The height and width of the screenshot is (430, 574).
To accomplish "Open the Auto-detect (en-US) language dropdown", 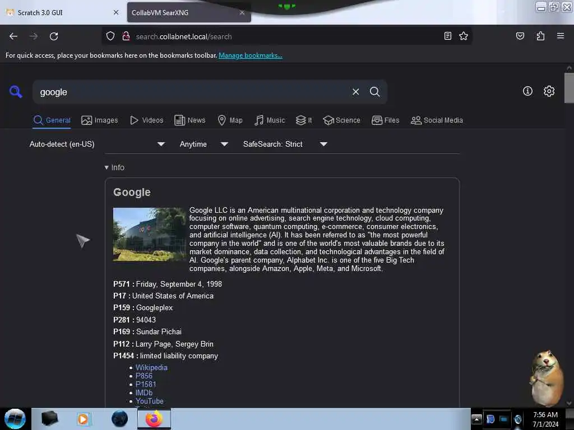I will [x=97, y=144].
